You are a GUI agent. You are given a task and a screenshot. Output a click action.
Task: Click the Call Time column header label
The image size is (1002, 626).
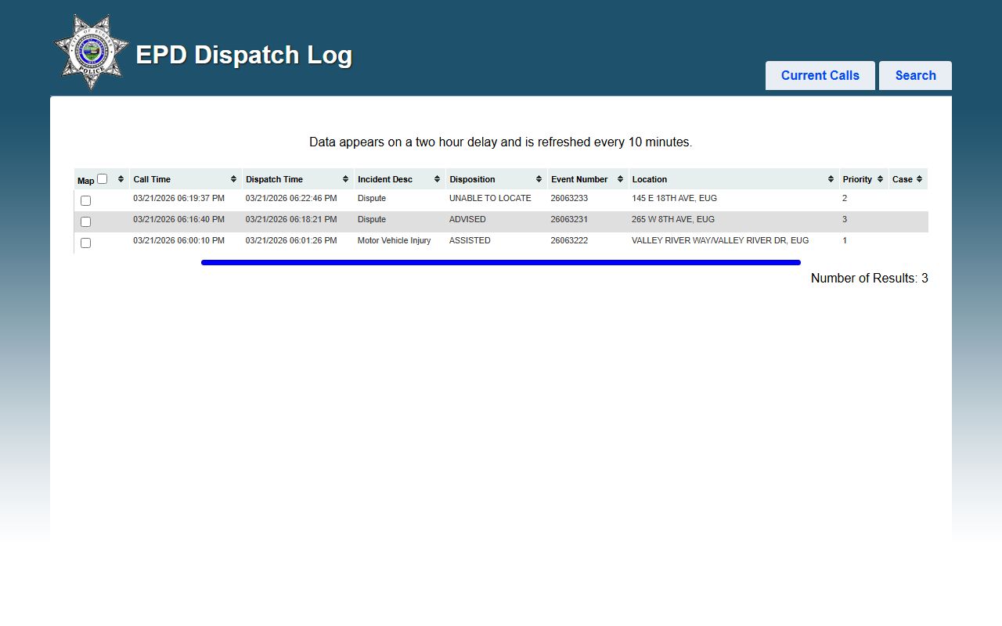click(x=152, y=179)
